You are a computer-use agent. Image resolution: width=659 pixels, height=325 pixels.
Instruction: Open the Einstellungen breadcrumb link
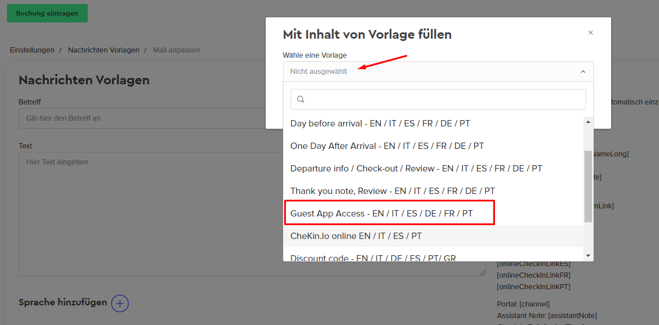(x=32, y=50)
